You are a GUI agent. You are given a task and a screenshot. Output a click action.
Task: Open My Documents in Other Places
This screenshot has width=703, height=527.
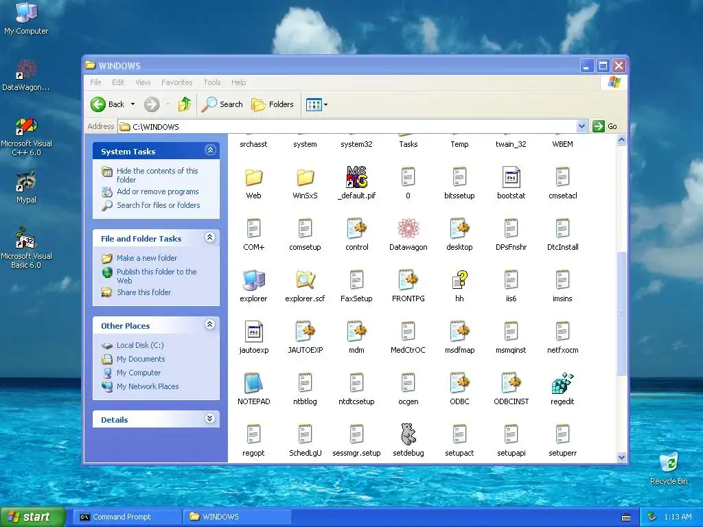[141, 359]
